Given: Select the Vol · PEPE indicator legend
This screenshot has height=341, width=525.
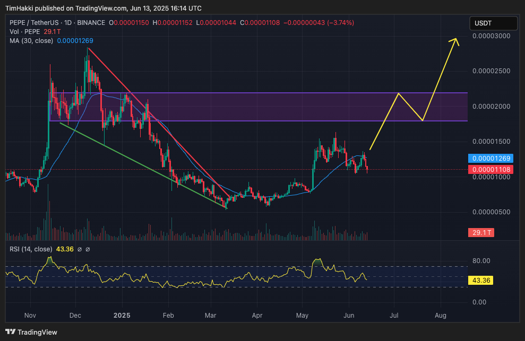Looking at the screenshot, I should 25,31.
